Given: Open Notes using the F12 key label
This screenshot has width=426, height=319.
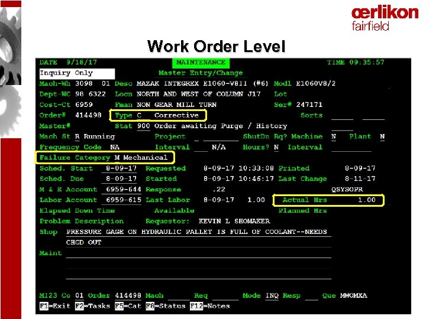Looking at the screenshot, I should click(x=209, y=306).
